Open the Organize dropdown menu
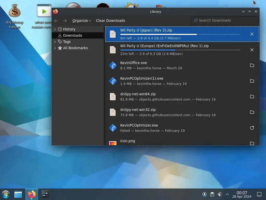Image resolution: width=266 pixels, height=200 pixels. [x=82, y=21]
